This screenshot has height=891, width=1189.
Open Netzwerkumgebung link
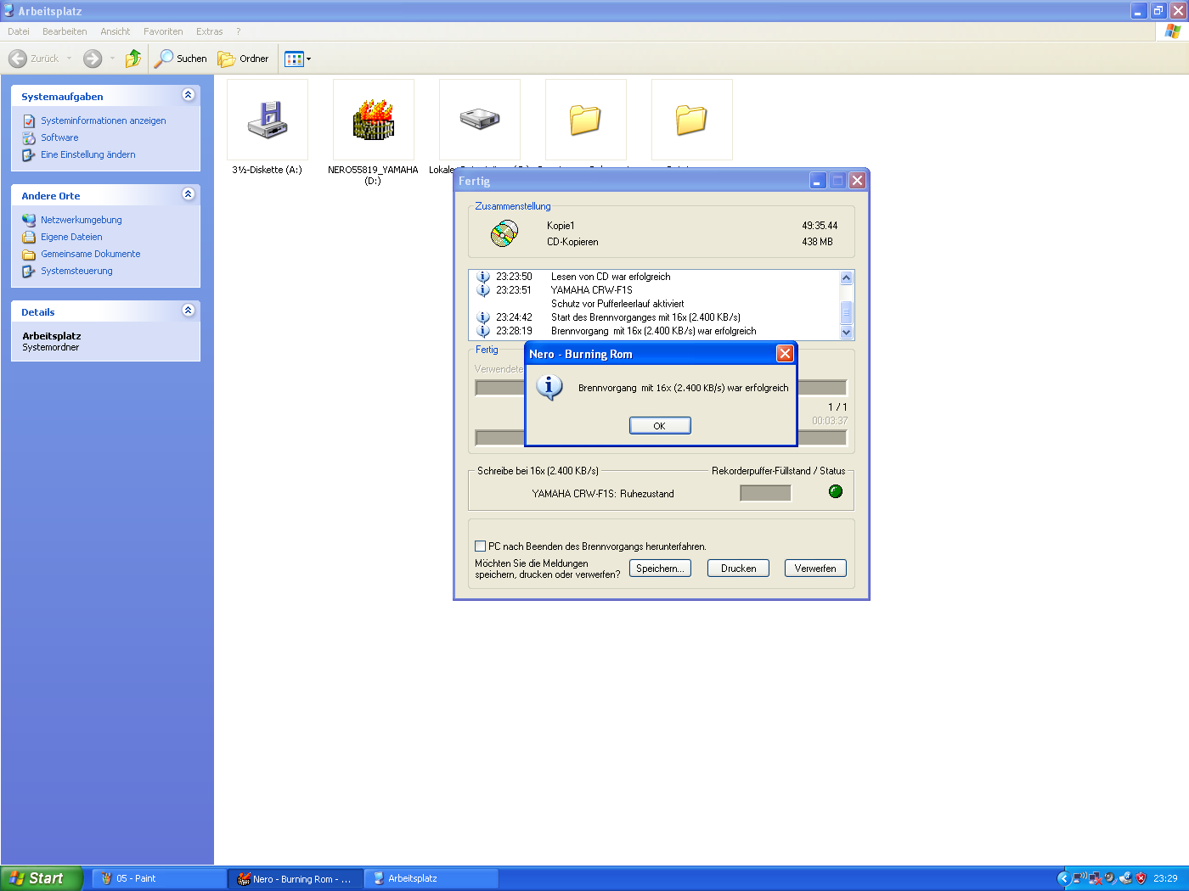tap(82, 220)
